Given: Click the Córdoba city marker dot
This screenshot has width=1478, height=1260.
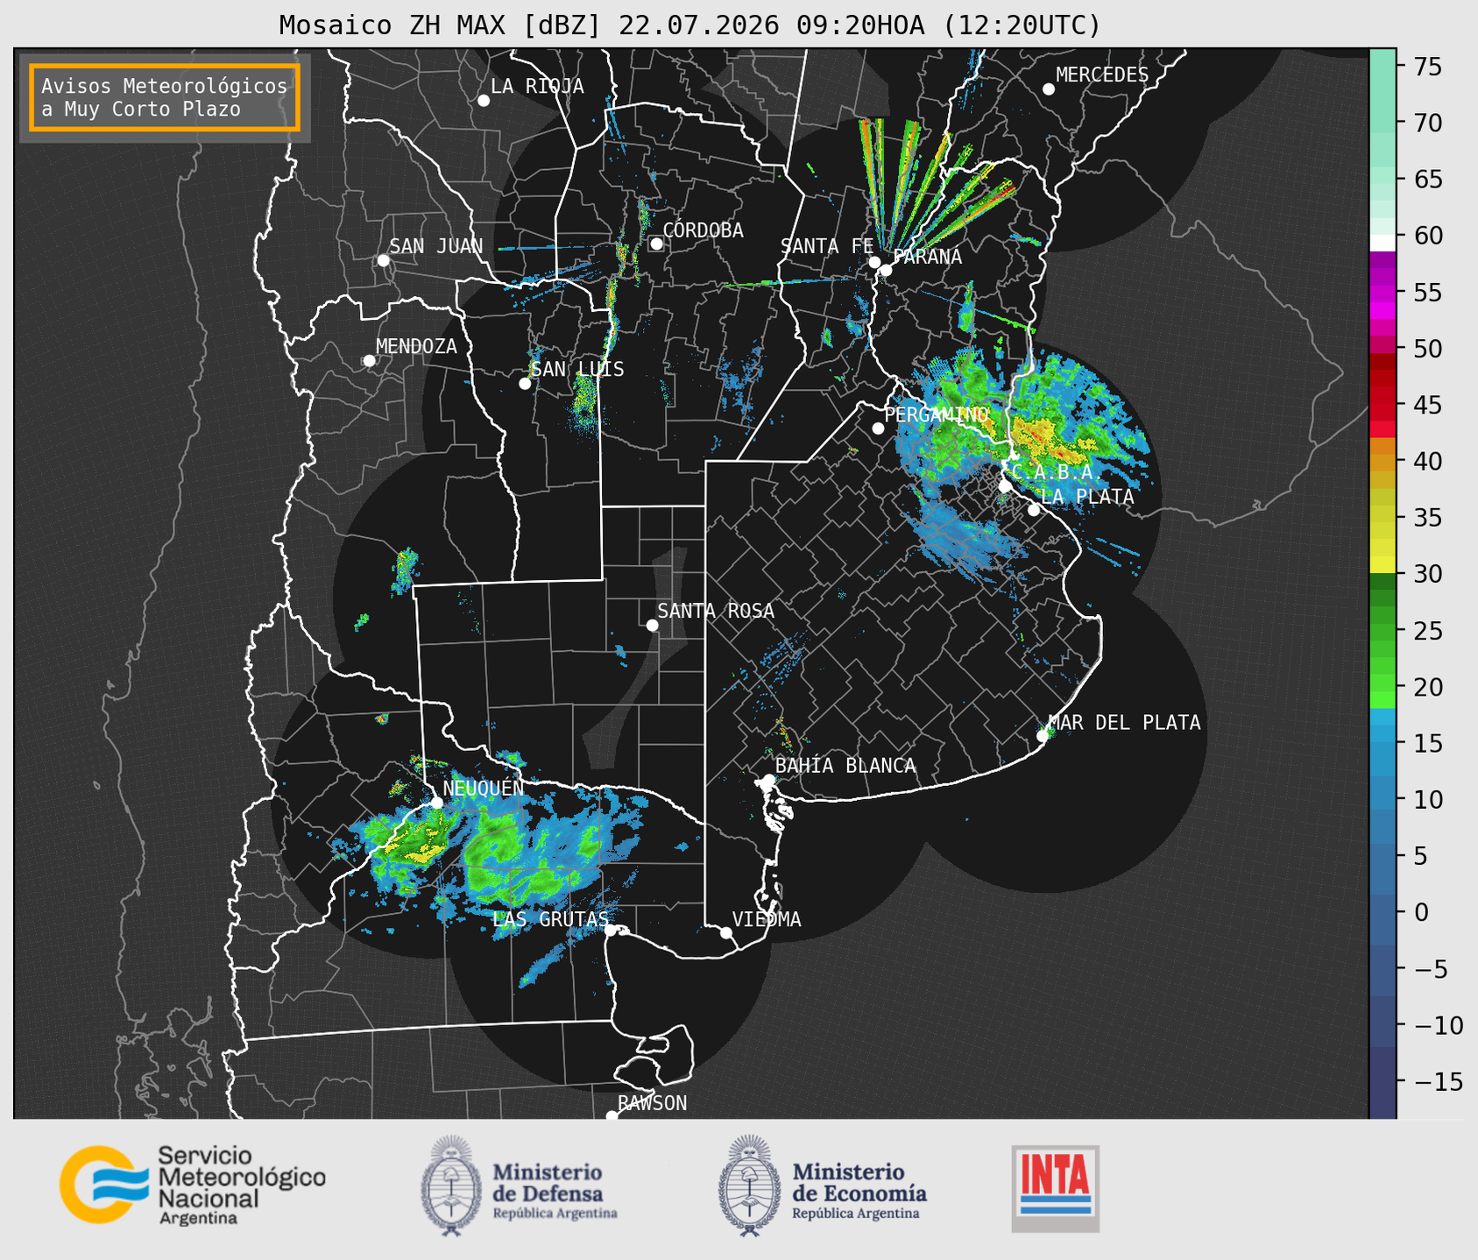Looking at the screenshot, I should click(656, 244).
